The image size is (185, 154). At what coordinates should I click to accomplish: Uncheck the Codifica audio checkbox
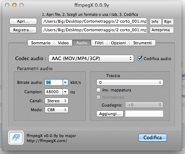click(x=140, y=59)
